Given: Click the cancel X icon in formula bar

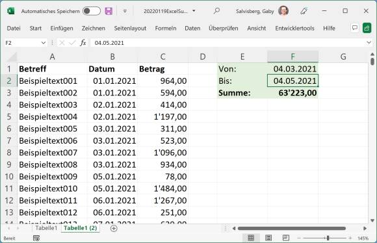Looking at the screenshot, I should tap(62, 43).
